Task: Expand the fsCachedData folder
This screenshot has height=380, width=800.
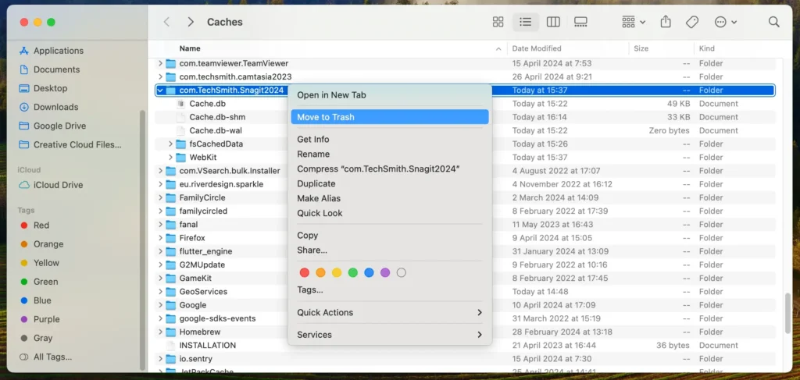Action: coord(170,144)
